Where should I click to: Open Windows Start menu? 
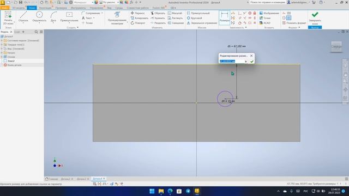click(x=152, y=191)
